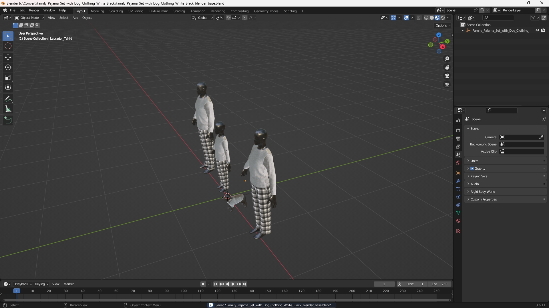549x308 pixels.
Task: Toggle Gravity checkbox in Scene properties
Action: pos(472,169)
